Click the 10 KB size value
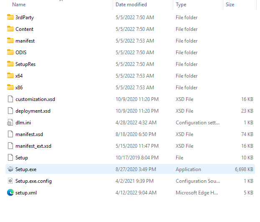This screenshot has width=260, height=222. coord(247,157)
